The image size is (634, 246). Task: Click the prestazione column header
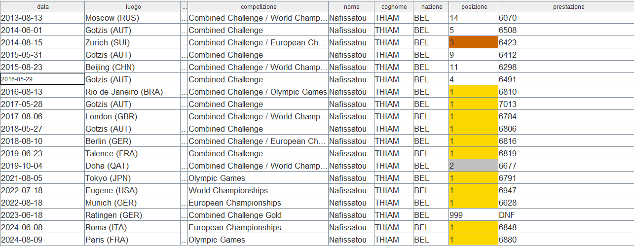point(565,6)
